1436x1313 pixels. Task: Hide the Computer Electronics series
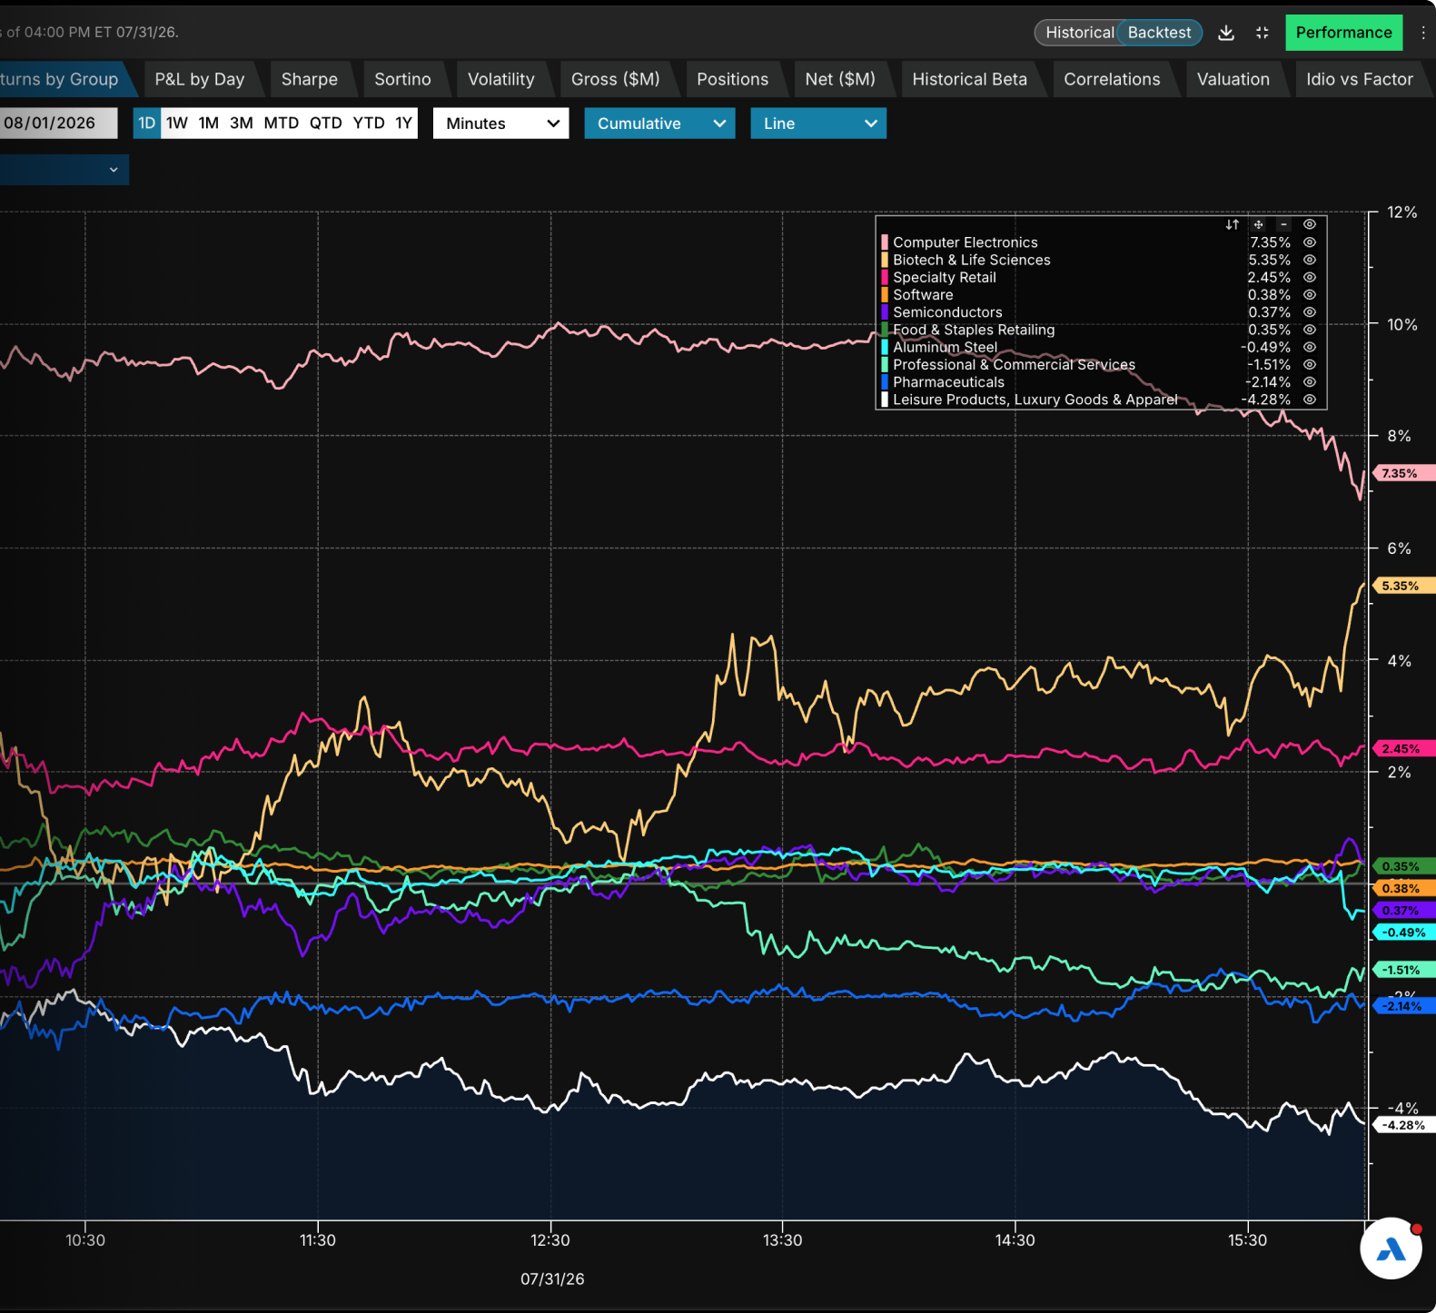point(1310,242)
